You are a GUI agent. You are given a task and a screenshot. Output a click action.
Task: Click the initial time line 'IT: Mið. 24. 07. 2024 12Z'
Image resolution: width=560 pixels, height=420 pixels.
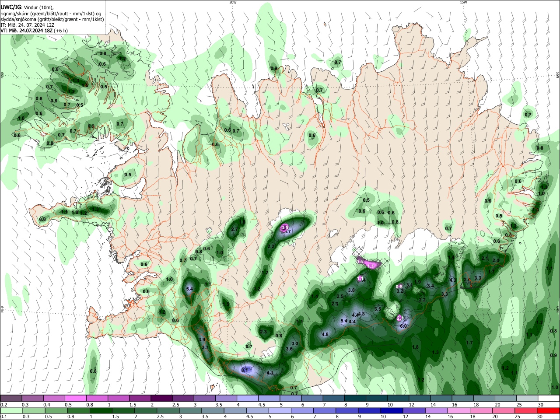click(28, 25)
